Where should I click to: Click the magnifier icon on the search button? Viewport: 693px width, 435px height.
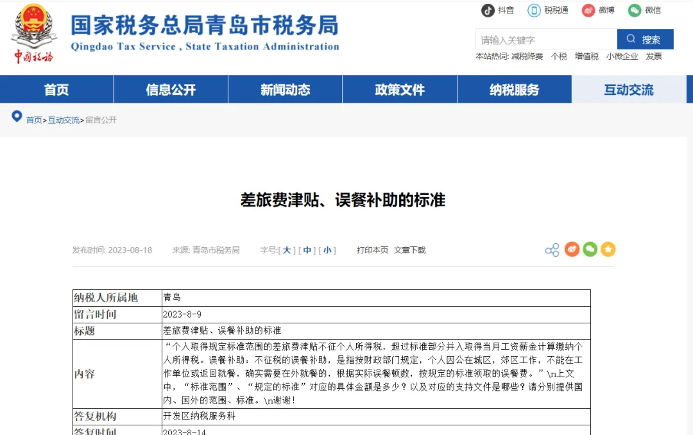(631, 39)
